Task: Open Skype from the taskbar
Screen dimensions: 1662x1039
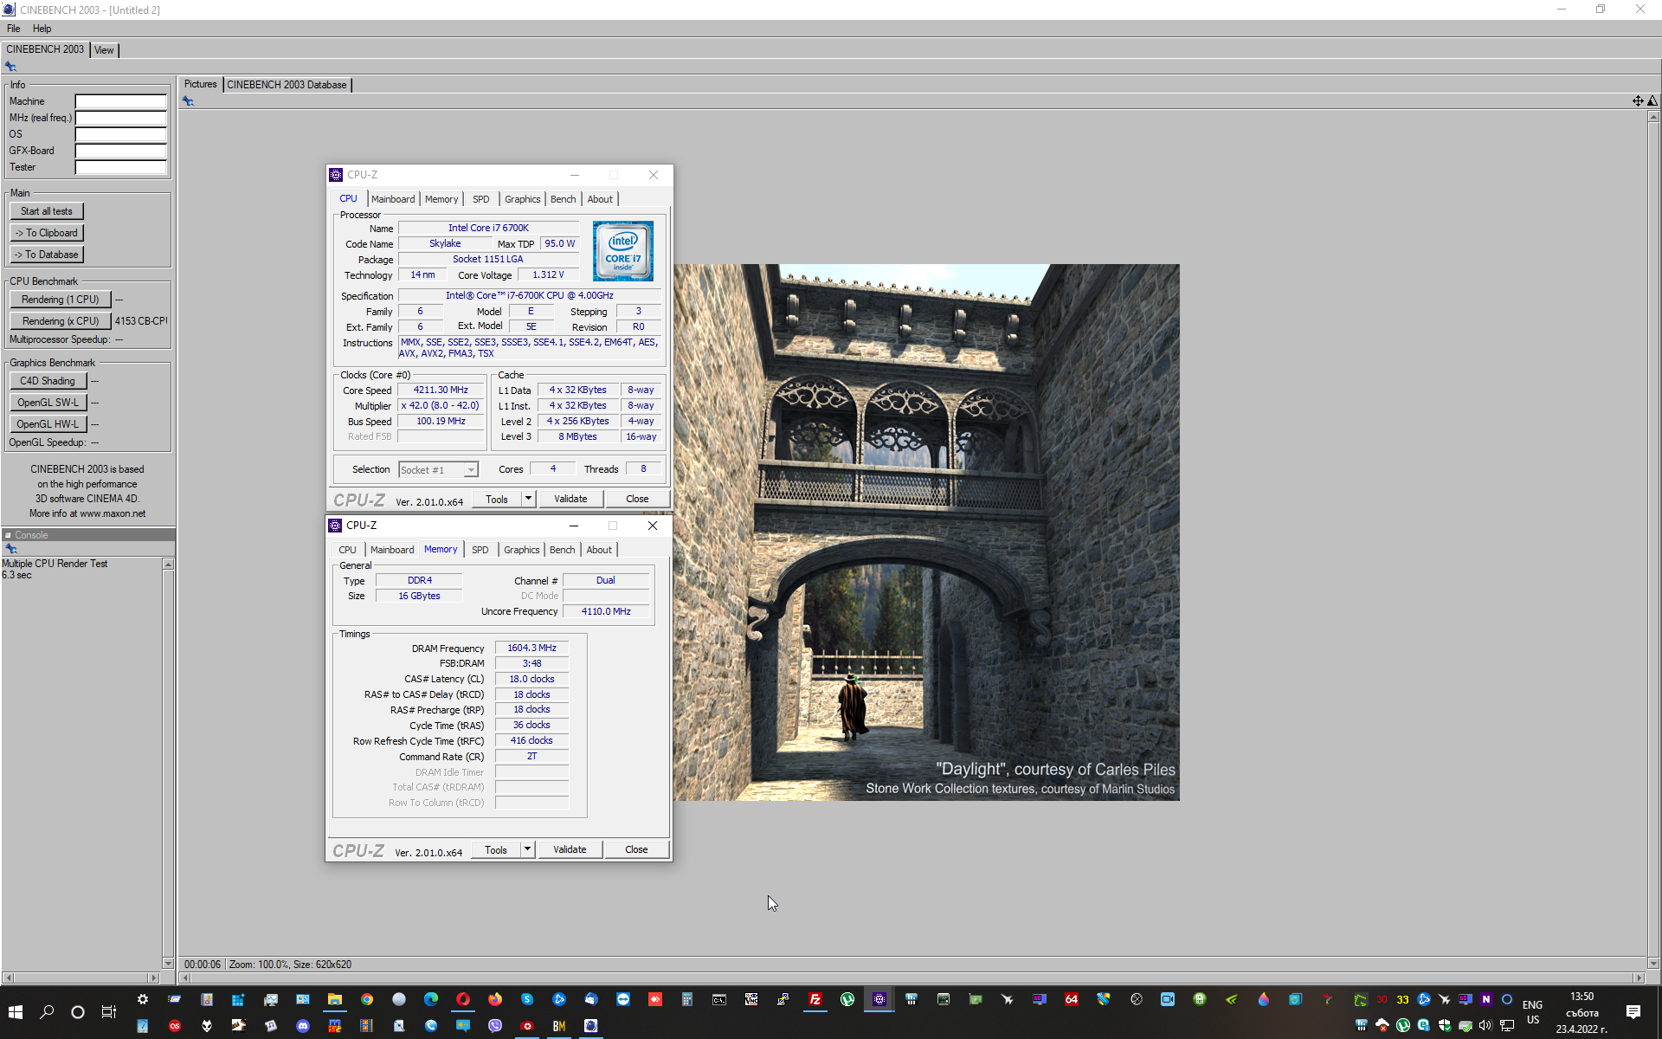Action: [x=527, y=999]
